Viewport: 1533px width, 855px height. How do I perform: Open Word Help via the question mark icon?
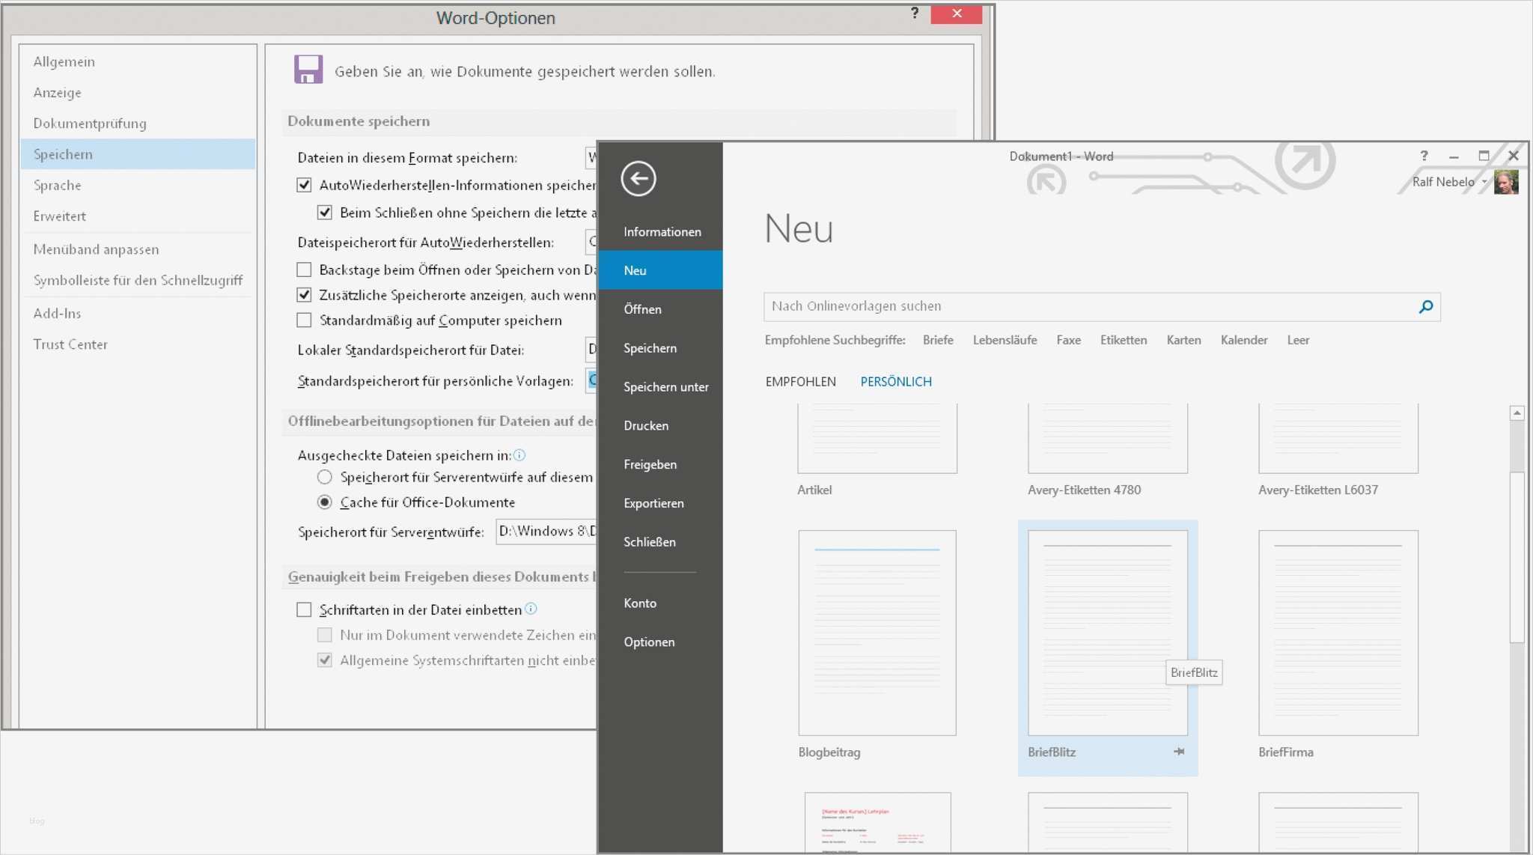[1424, 156]
